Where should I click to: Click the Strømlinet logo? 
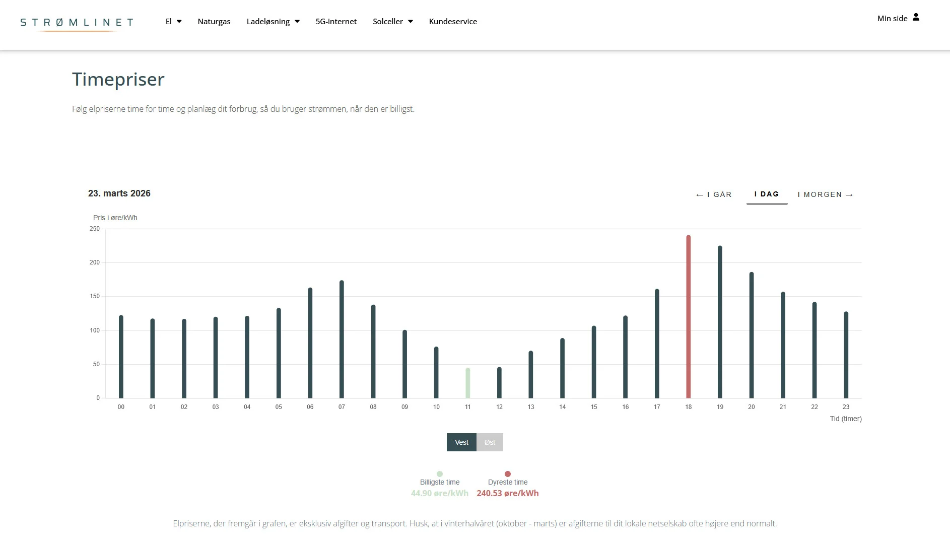(x=77, y=23)
